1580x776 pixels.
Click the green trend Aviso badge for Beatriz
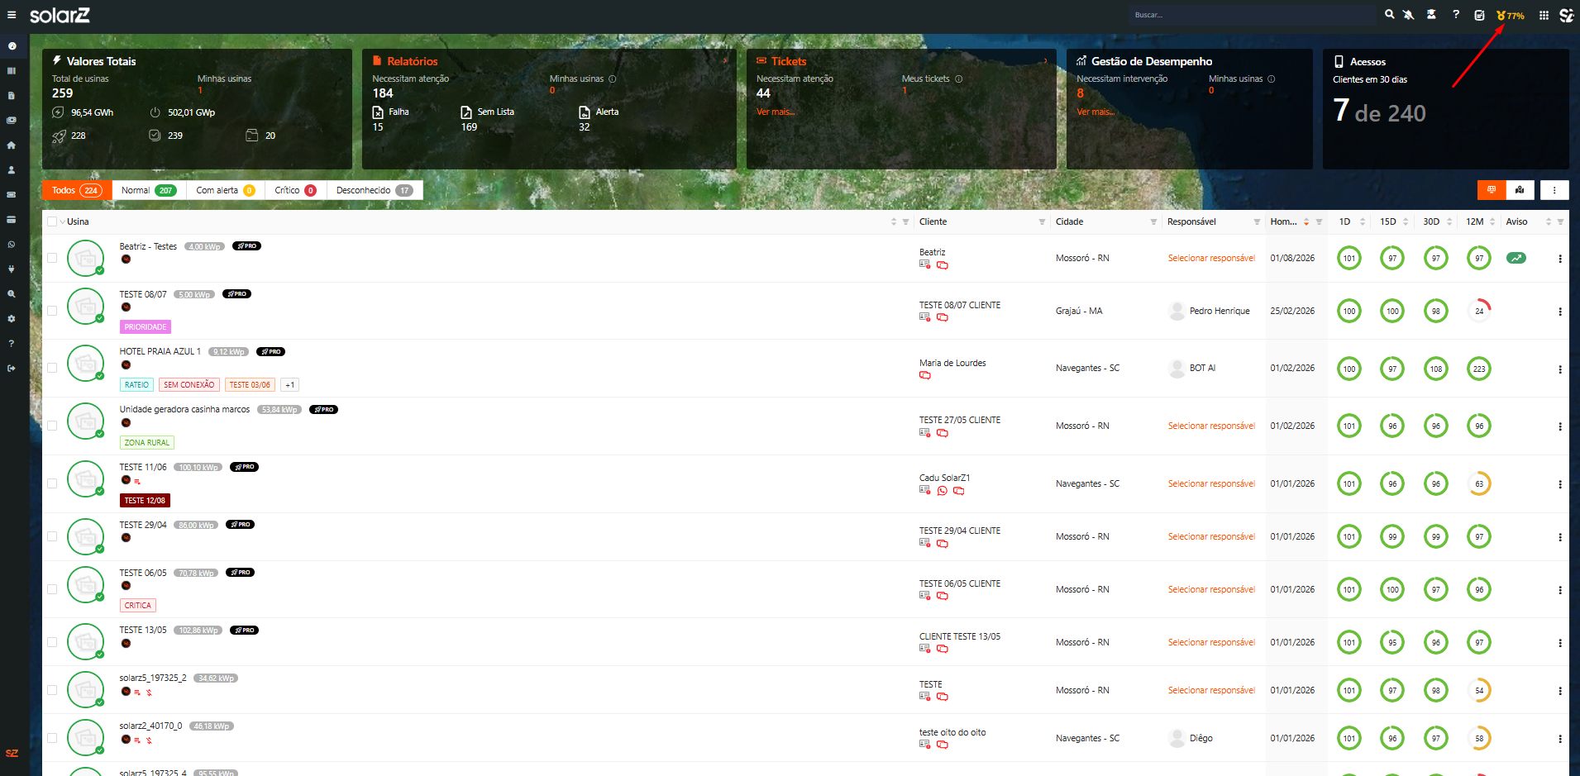coord(1516,258)
